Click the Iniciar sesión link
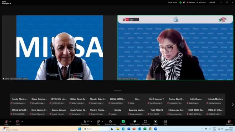235x132 pixels. [x=172, y=2]
